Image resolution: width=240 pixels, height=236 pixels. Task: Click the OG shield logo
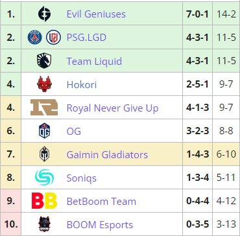(x=44, y=130)
